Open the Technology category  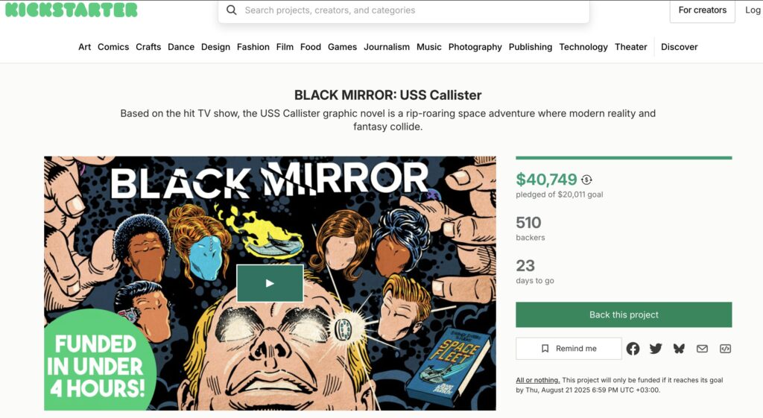(583, 47)
